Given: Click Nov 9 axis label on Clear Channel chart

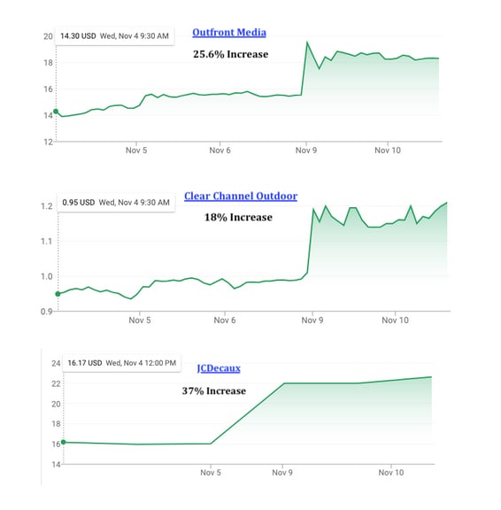Looking at the screenshot, I should tap(312, 321).
